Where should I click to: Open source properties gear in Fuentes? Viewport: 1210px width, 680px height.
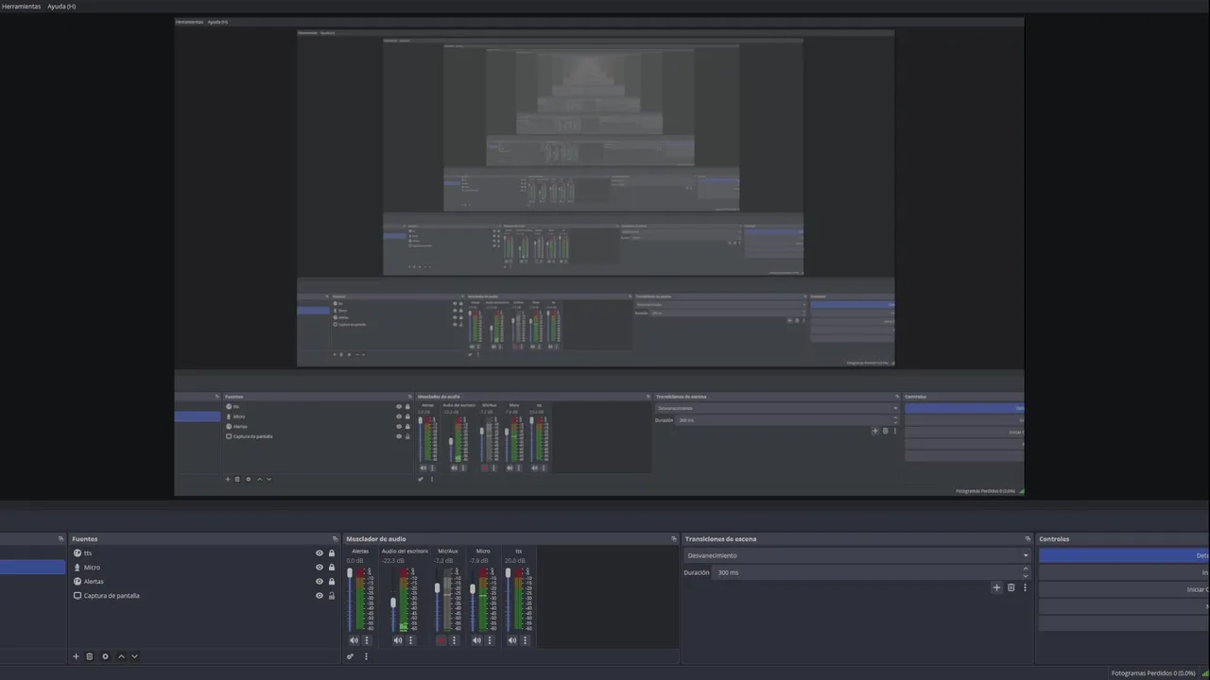pos(105,656)
